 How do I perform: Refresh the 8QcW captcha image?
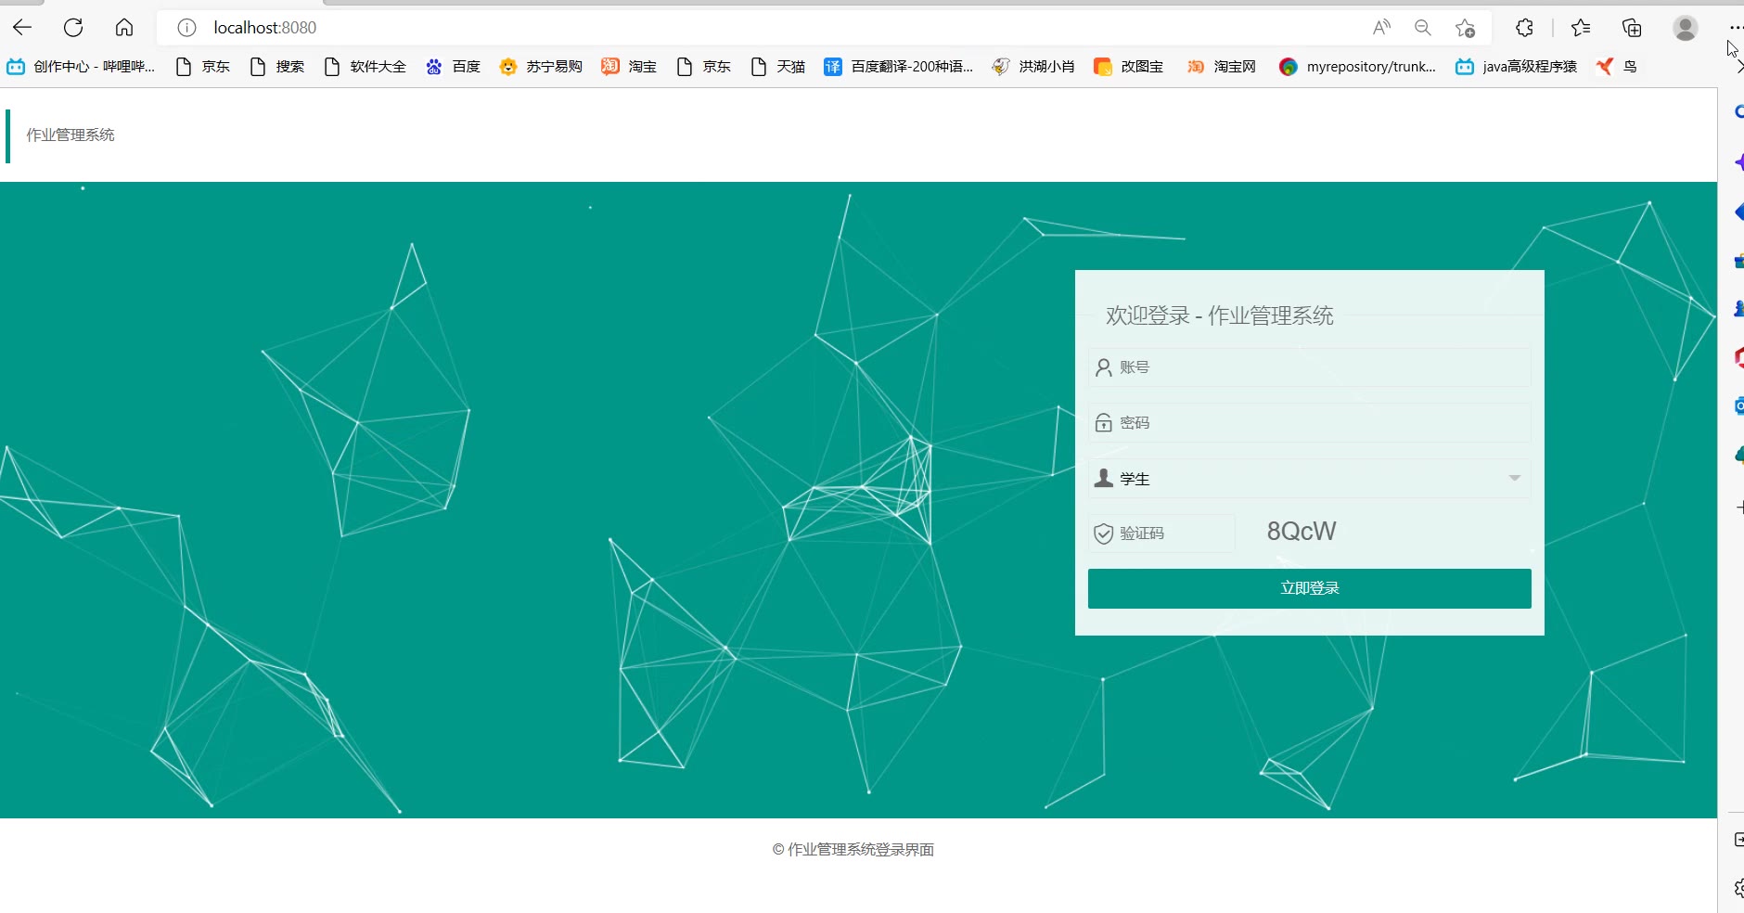tap(1302, 532)
